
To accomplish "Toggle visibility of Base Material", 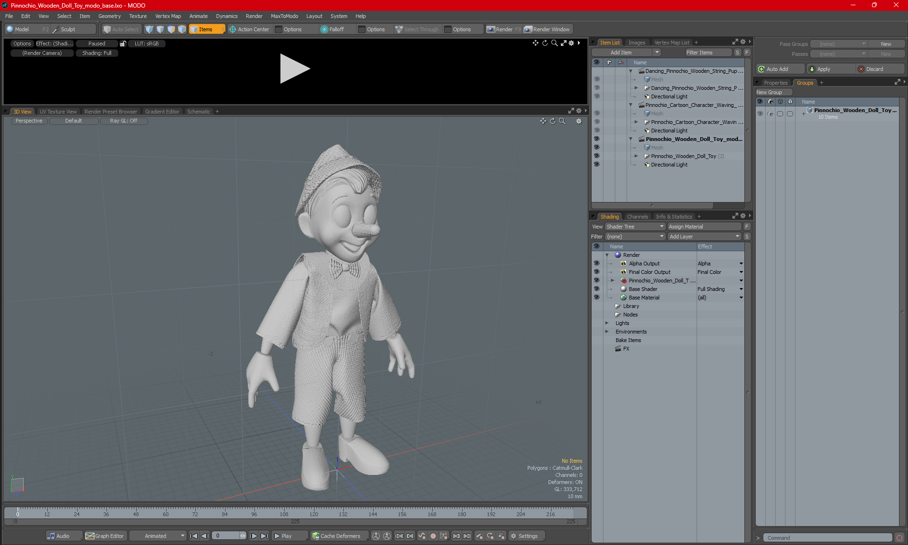I will tap(596, 298).
